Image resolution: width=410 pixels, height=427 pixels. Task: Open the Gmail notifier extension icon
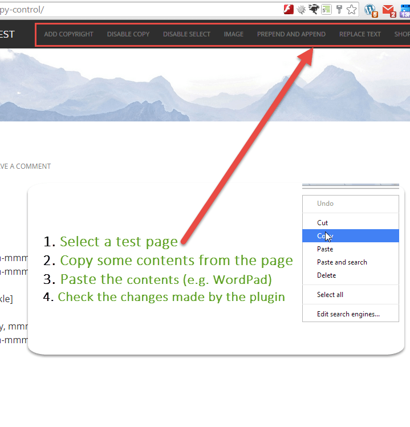[389, 10]
